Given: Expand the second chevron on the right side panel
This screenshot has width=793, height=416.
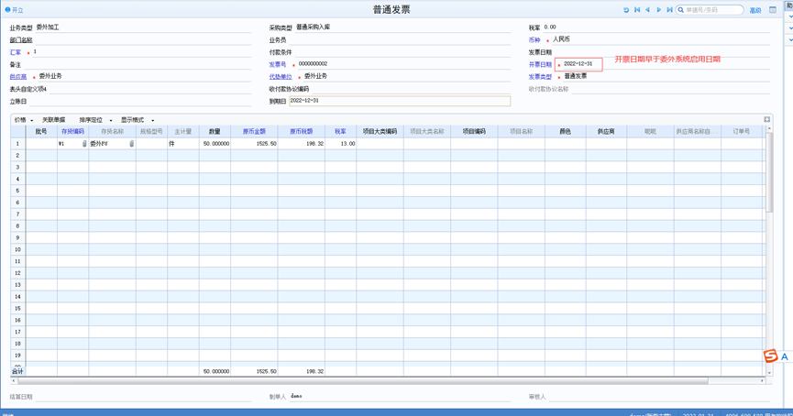Looking at the screenshot, I should (790, 28).
